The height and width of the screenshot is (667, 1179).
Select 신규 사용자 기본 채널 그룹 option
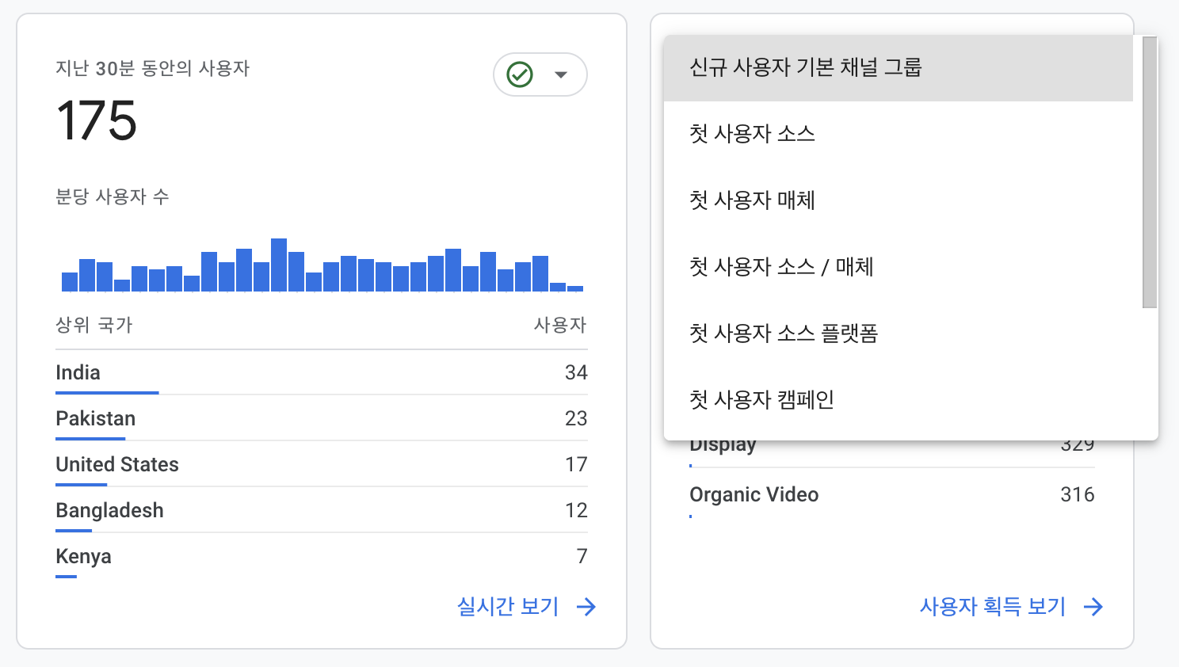[x=806, y=68]
